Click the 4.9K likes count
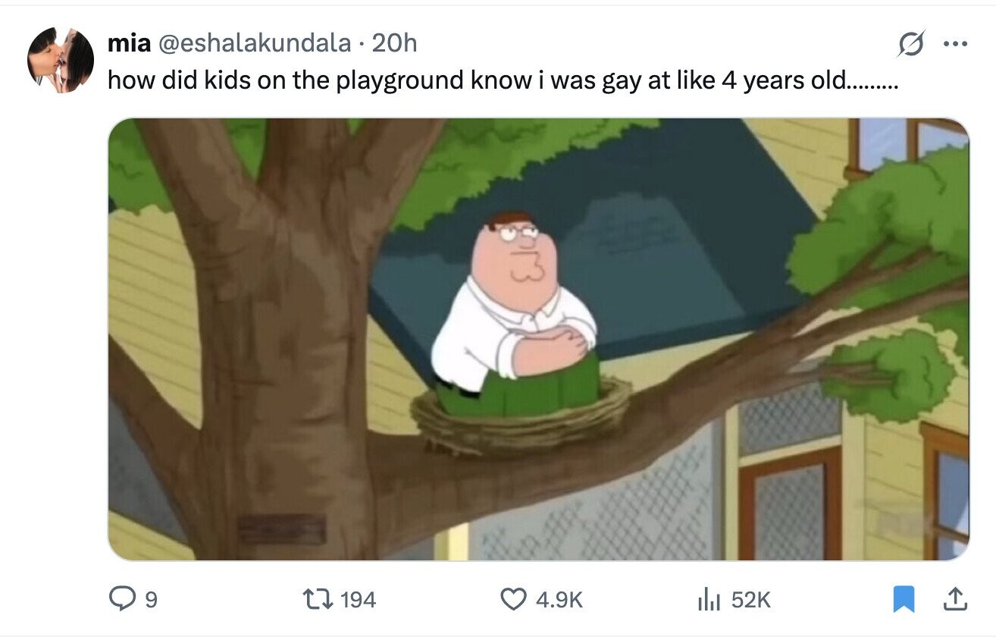The height and width of the screenshot is (637, 996). coord(559,600)
